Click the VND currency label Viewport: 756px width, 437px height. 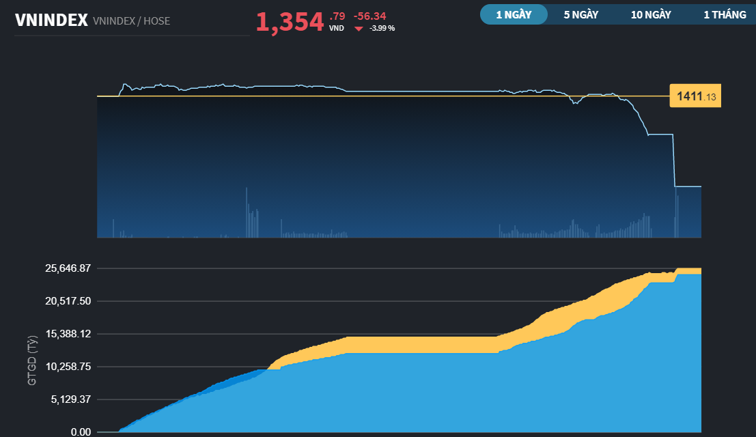point(337,29)
